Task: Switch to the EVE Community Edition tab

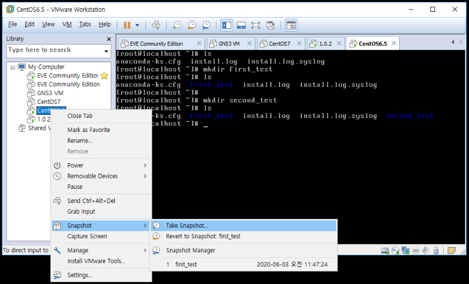Action: point(156,43)
